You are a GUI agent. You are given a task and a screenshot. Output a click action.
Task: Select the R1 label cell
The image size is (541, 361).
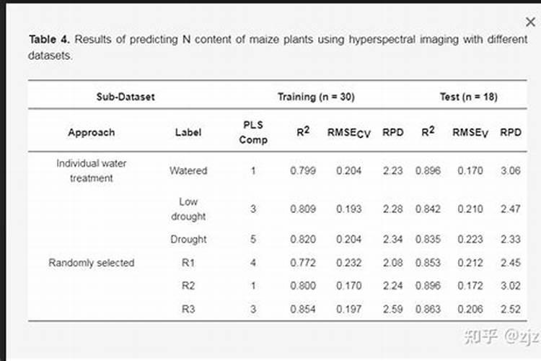coord(188,263)
